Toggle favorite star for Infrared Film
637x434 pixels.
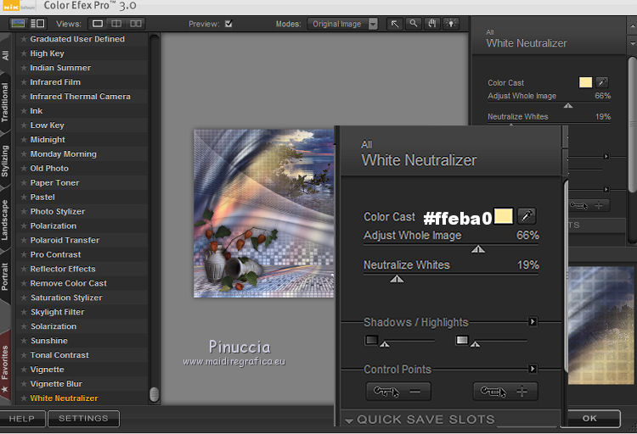click(x=24, y=82)
